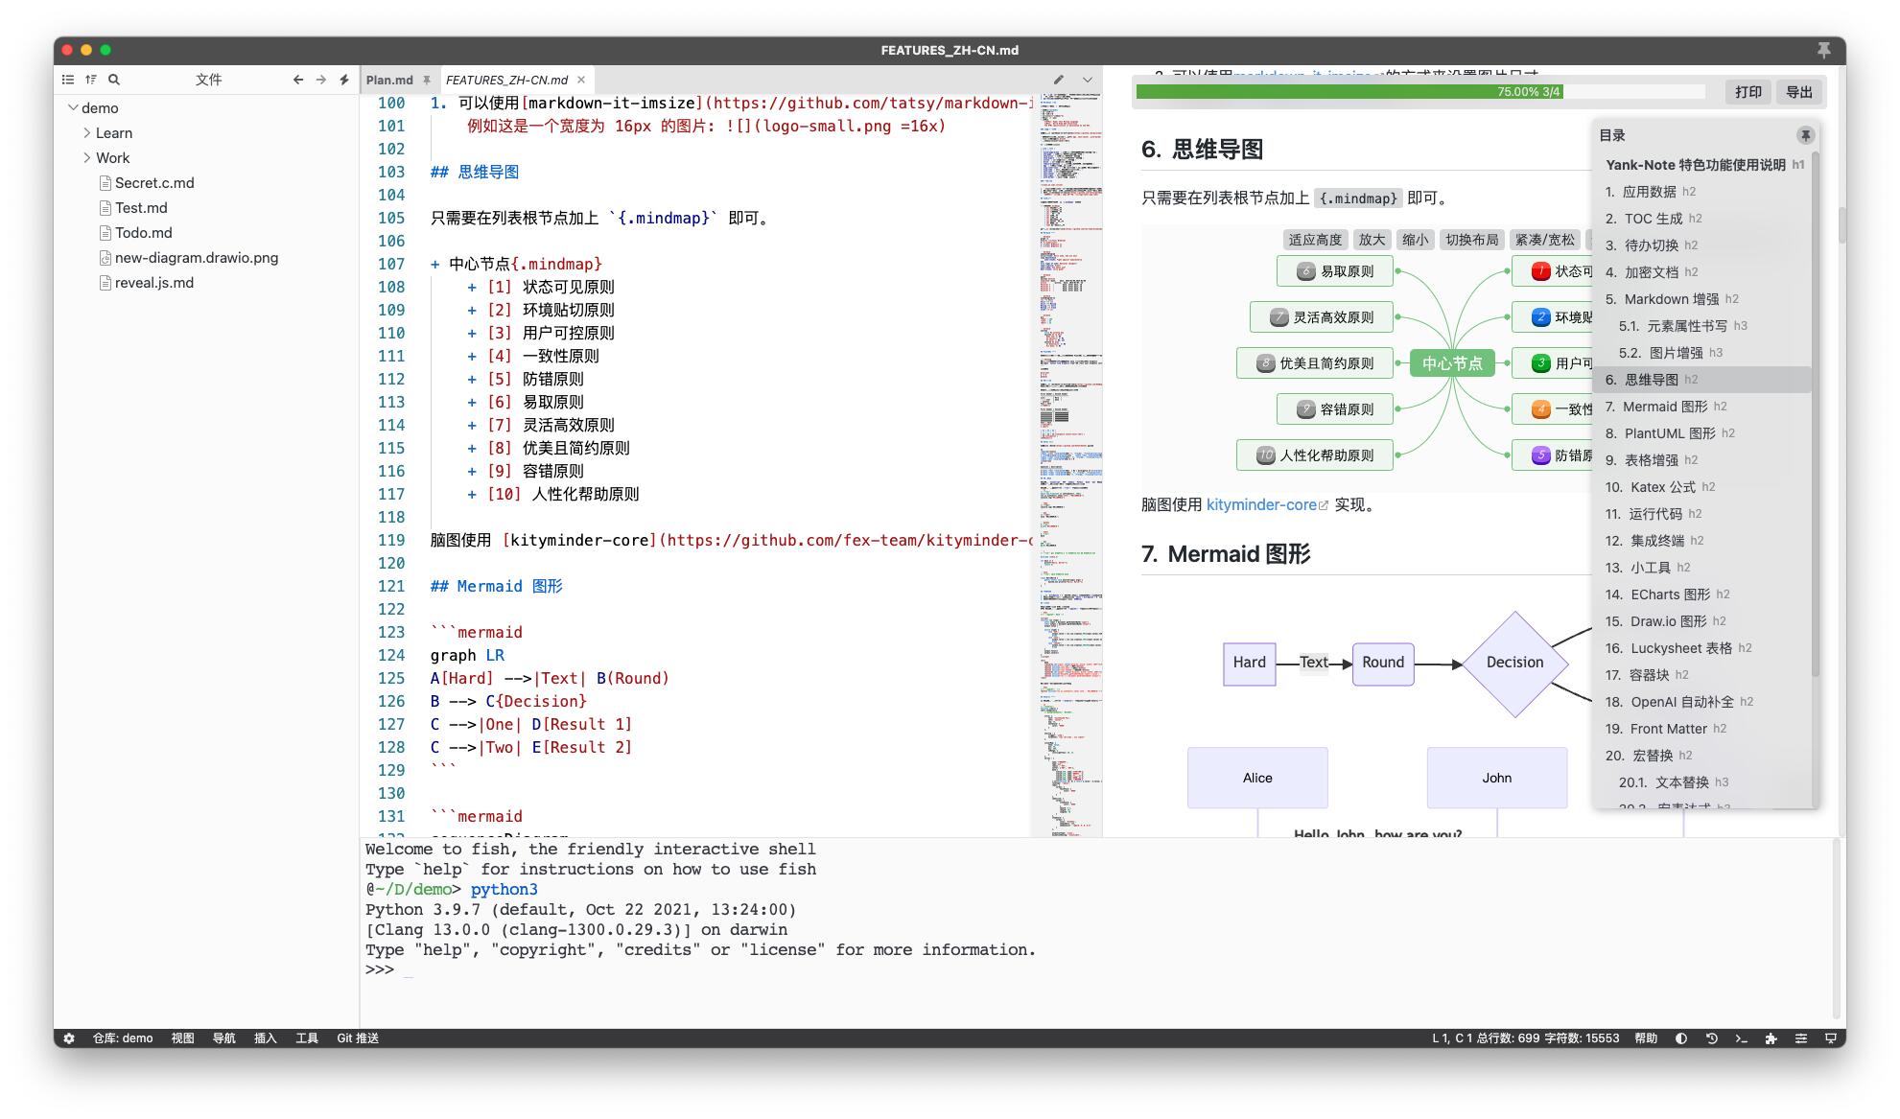Screen dimensions: 1900x1119
Task: Switch to the Plan.md tab
Action: pos(389,80)
